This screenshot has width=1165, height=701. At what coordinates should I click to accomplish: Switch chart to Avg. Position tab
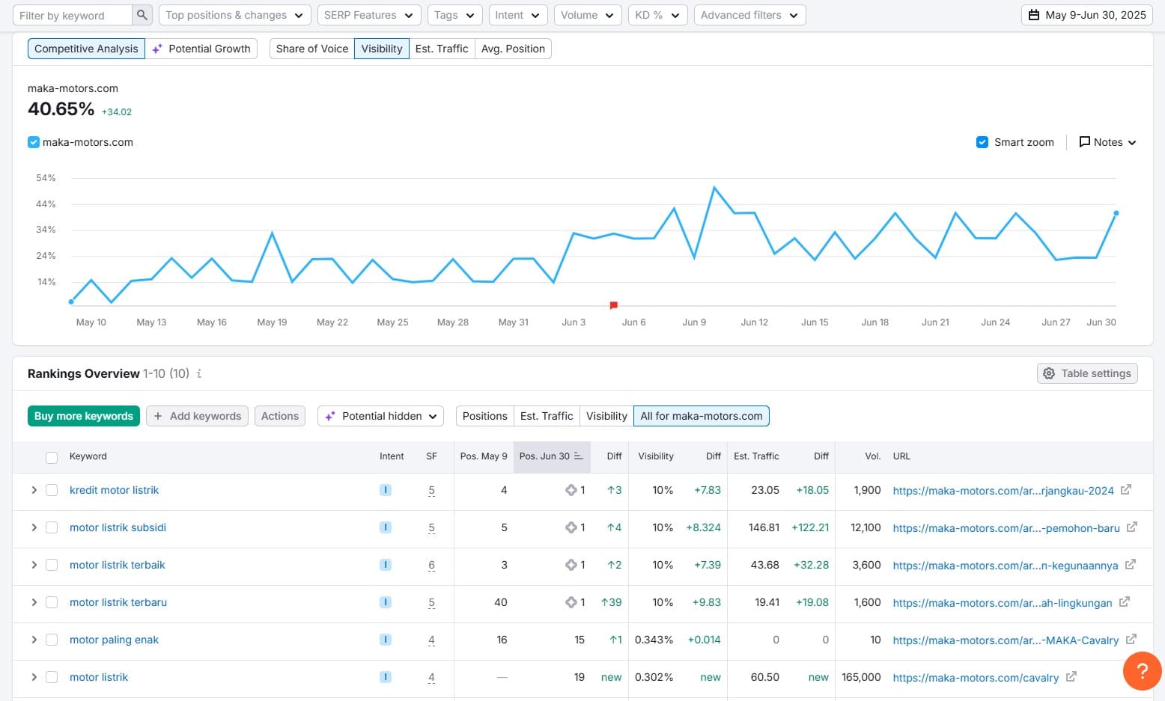[513, 49]
